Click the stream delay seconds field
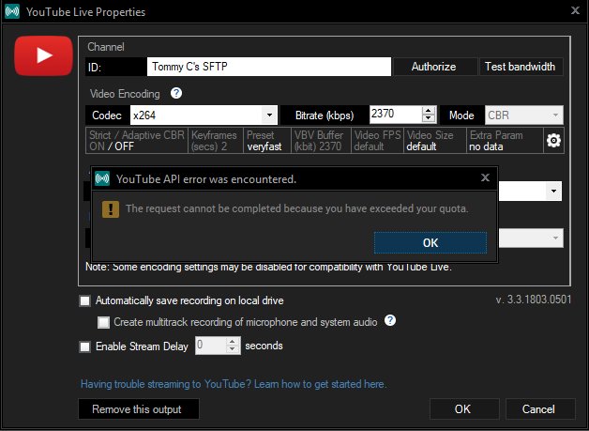This screenshot has width=589, height=431. [211, 346]
